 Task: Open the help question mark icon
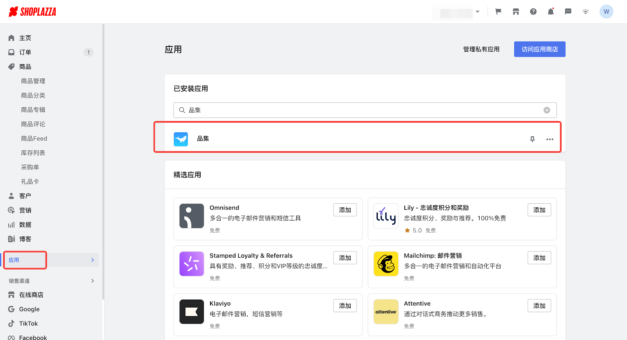(x=533, y=12)
